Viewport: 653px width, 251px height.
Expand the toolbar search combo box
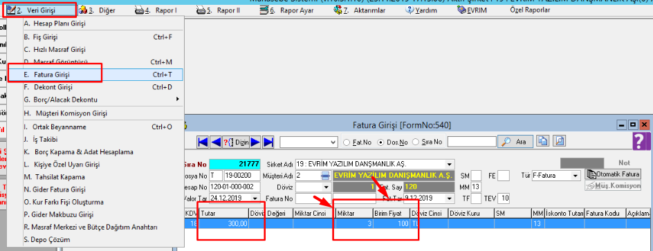[333, 142]
